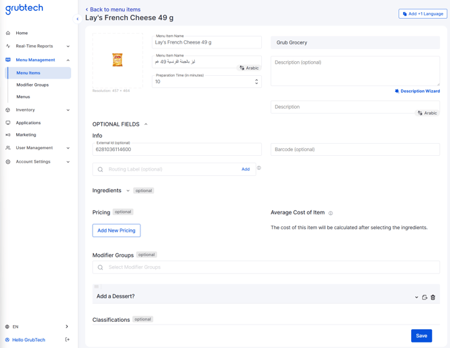This screenshot has height=348, width=450.
Task: Open the Add a Dessert? edit icon
Action: 424,297
